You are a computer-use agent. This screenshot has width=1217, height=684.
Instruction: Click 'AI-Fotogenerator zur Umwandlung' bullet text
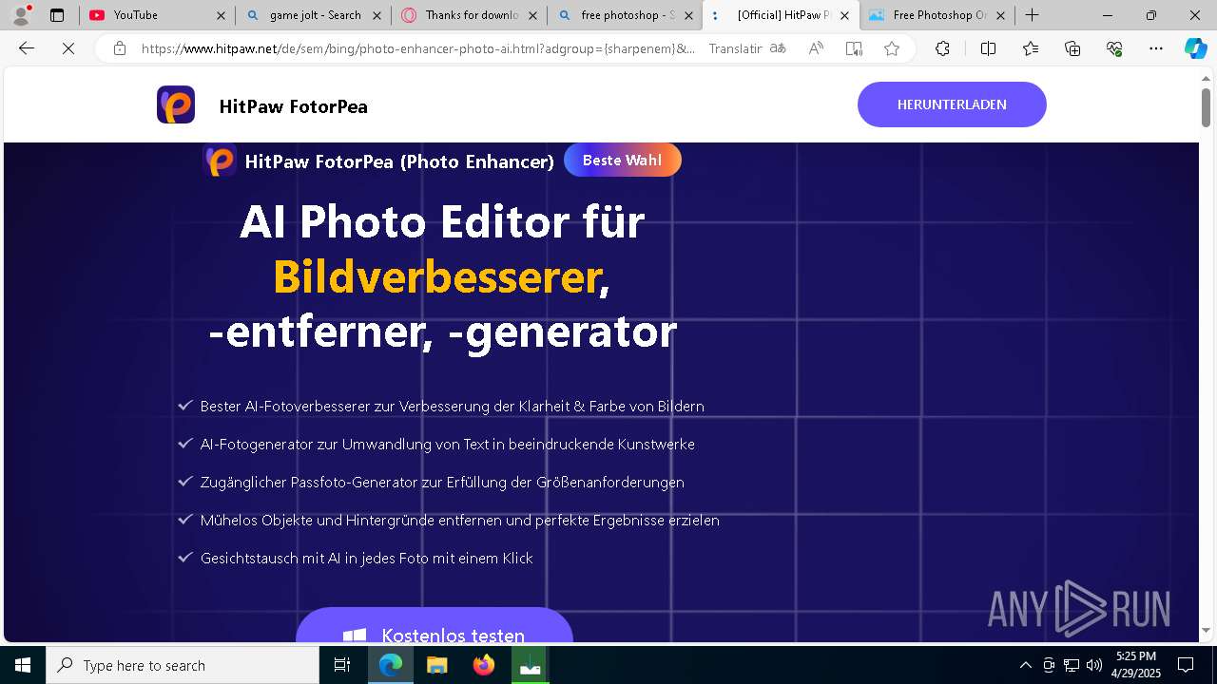447,444
